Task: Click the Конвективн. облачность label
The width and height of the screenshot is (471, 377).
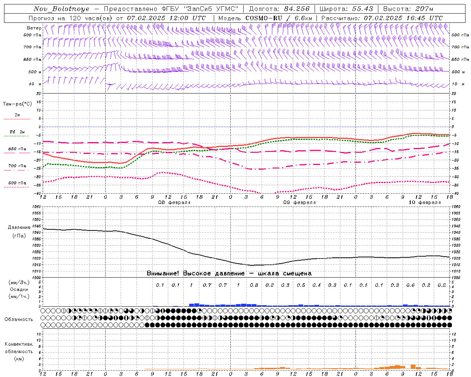Action: pyautogui.click(x=19, y=348)
